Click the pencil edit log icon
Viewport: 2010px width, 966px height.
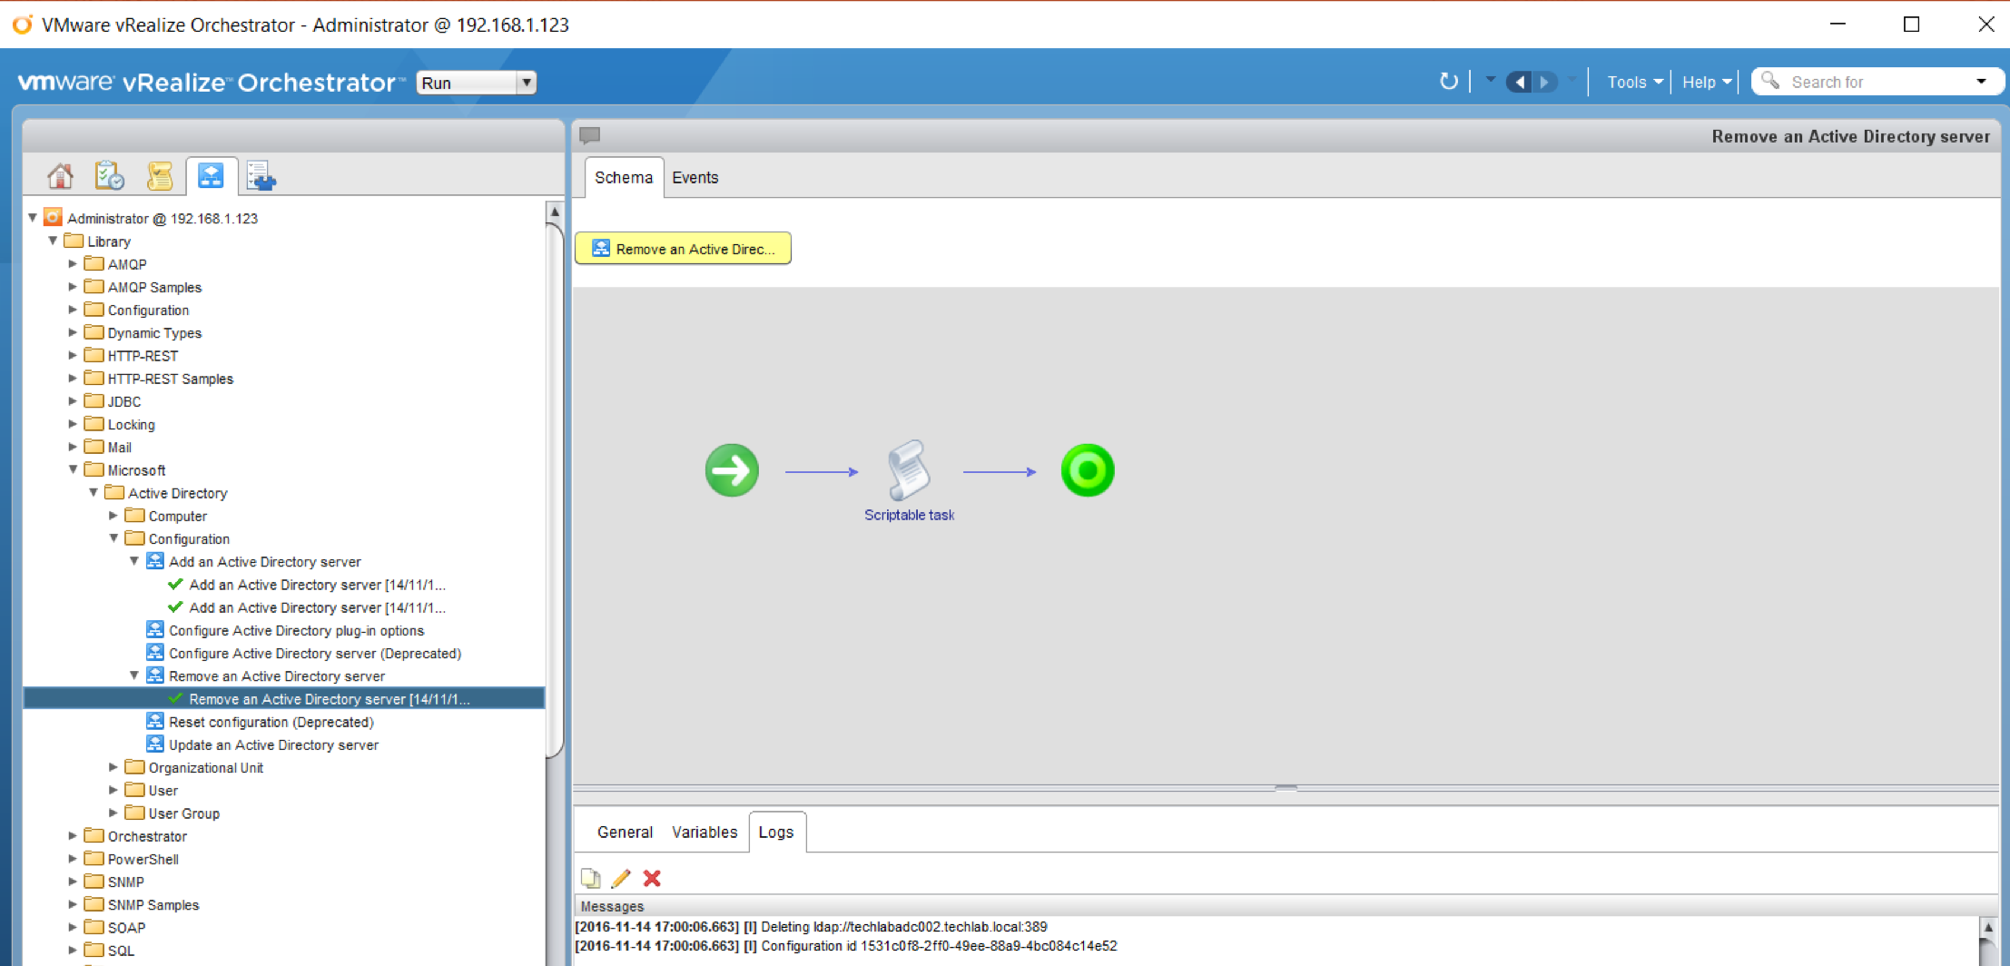[621, 878]
